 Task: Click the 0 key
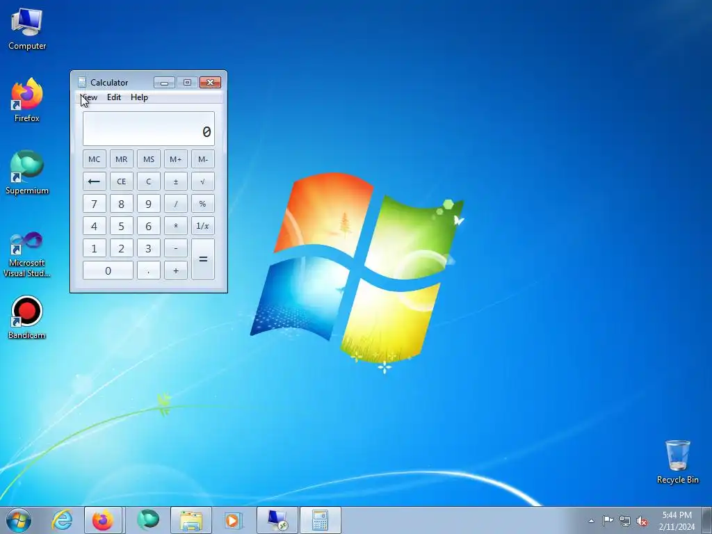108,270
